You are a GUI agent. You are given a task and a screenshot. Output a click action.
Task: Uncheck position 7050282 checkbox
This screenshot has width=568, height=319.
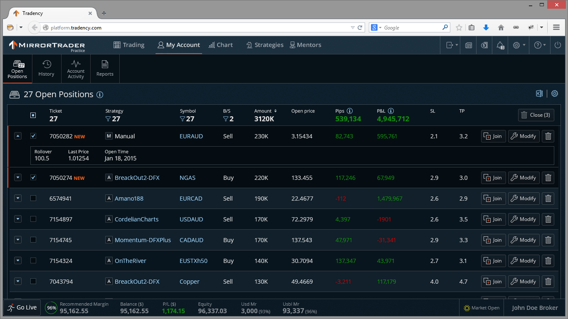coord(33,136)
